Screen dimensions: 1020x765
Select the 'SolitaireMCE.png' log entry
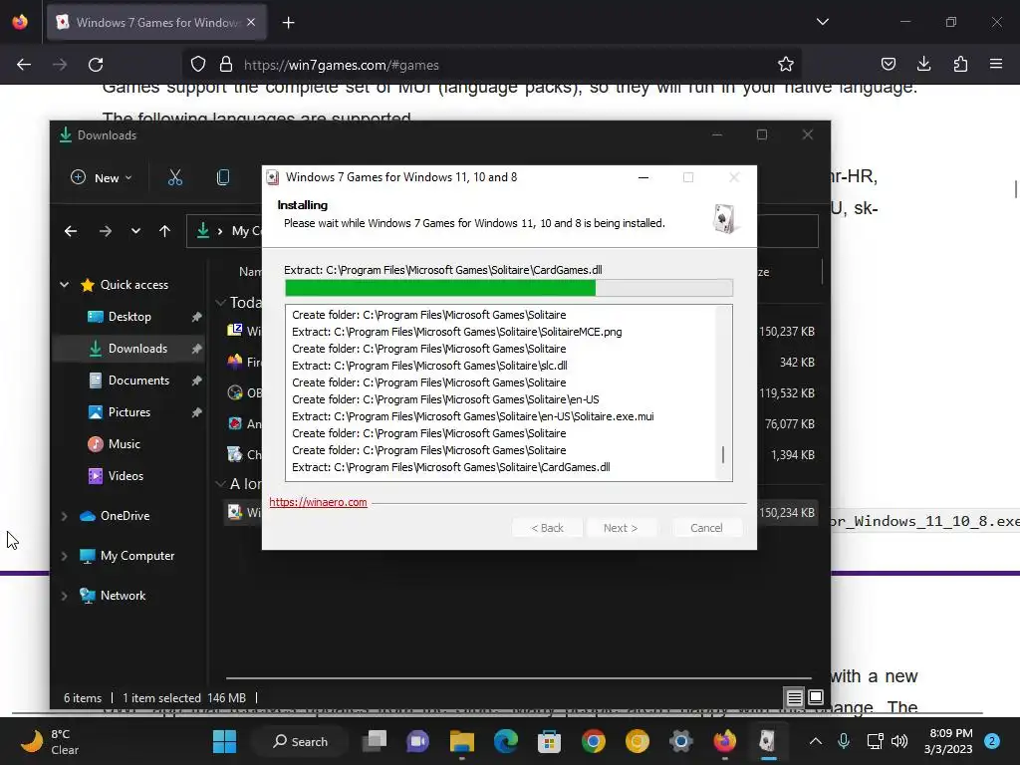click(456, 332)
